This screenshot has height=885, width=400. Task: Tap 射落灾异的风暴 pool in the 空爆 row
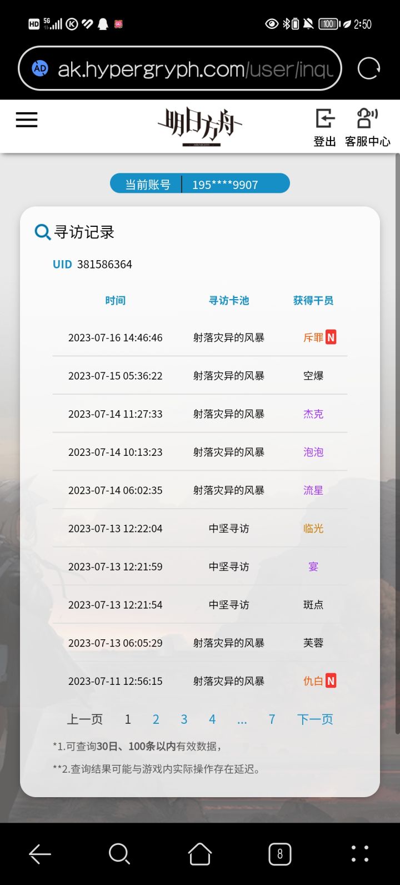[229, 376]
